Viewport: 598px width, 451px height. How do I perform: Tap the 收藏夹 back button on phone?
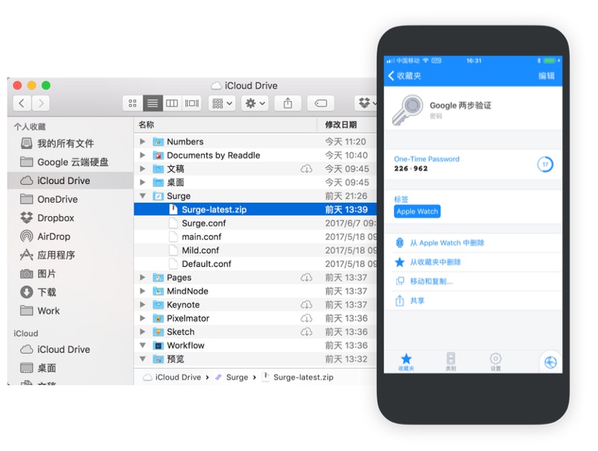click(404, 76)
